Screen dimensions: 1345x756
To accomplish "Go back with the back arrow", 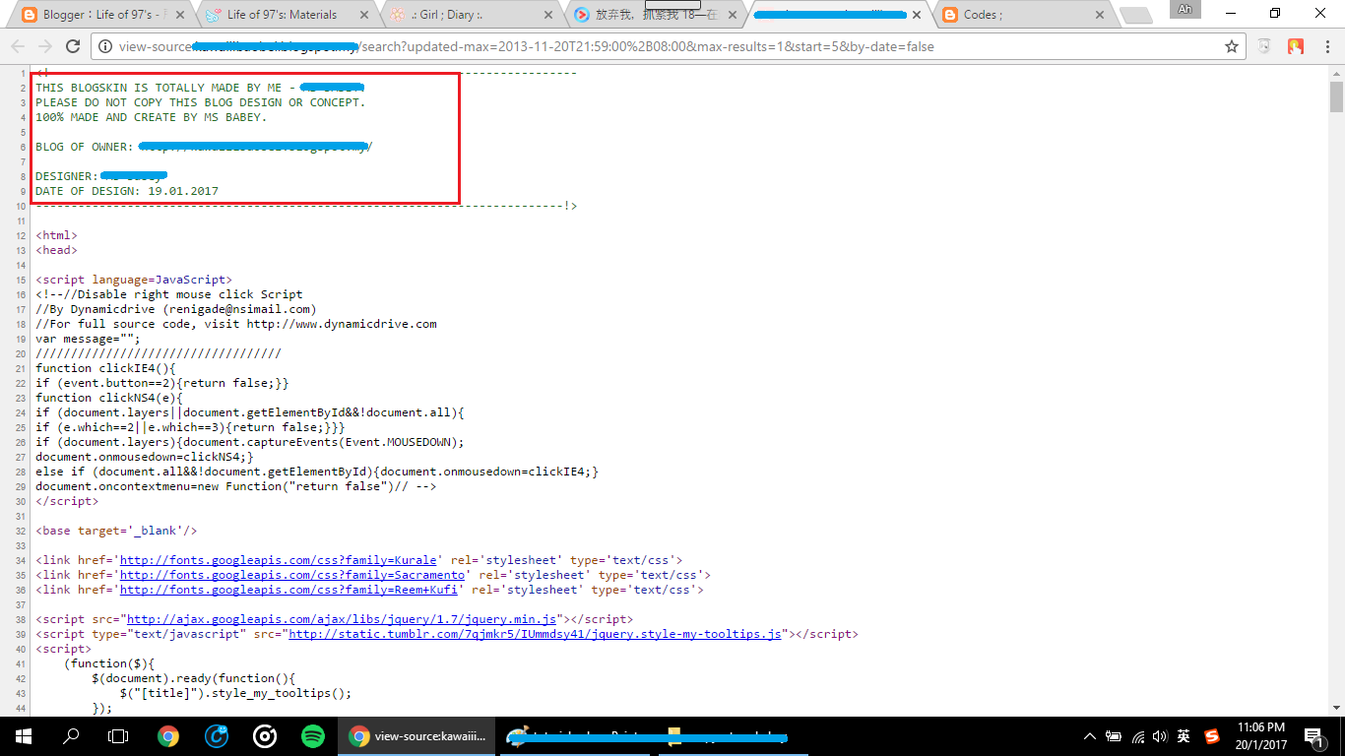I will pos(18,46).
